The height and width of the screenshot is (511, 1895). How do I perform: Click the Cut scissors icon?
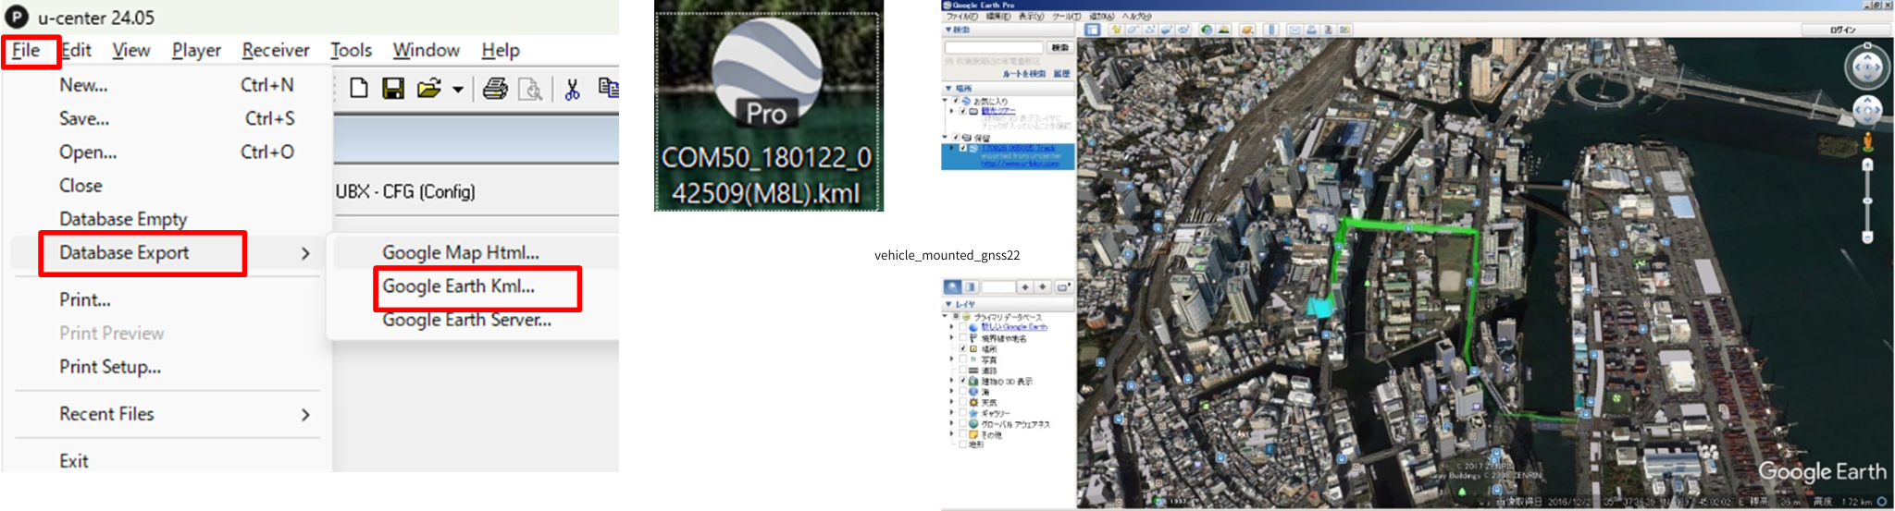tap(572, 89)
